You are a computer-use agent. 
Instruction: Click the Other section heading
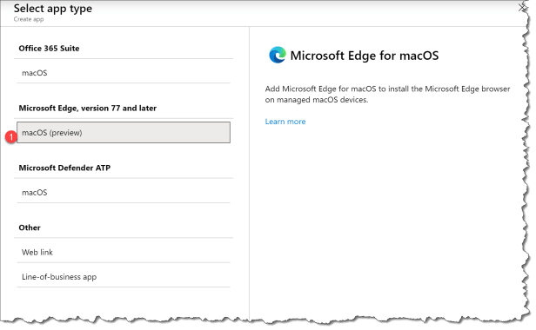(30, 228)
